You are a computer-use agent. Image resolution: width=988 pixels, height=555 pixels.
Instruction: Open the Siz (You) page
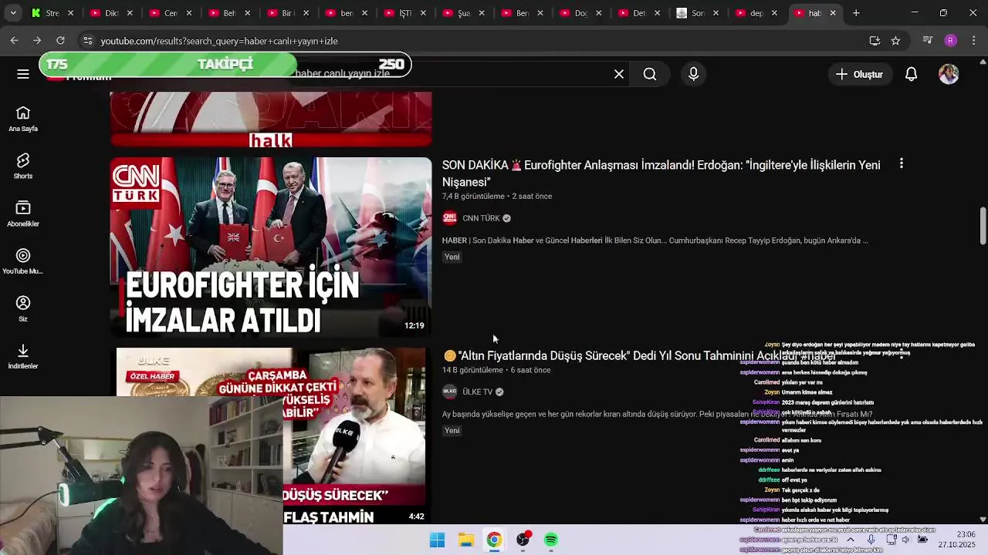coord(23,309)
